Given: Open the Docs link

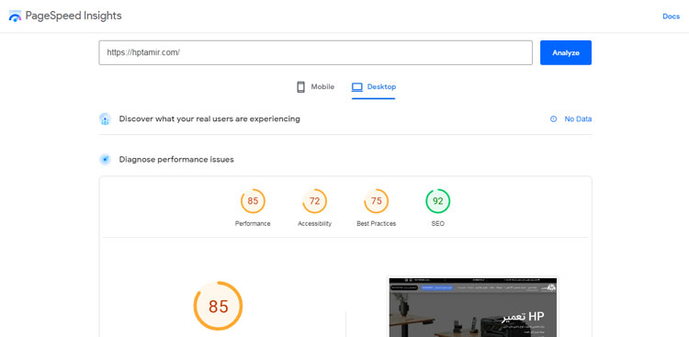Looking at the screenshot, I should [x=671, y=17].
